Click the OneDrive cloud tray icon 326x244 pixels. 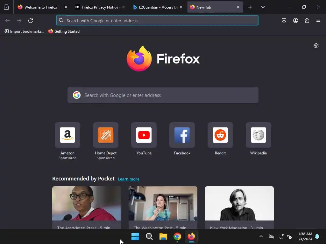271,236
